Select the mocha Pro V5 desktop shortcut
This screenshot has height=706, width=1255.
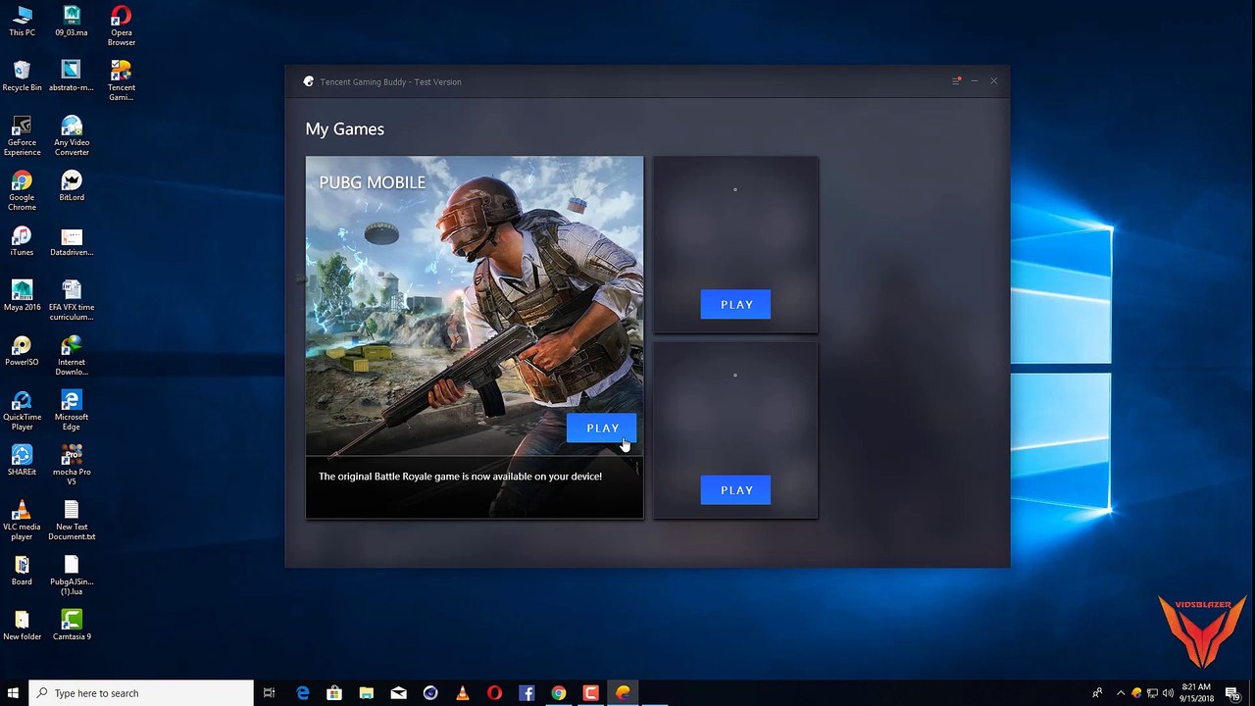(x=72, y=465)
